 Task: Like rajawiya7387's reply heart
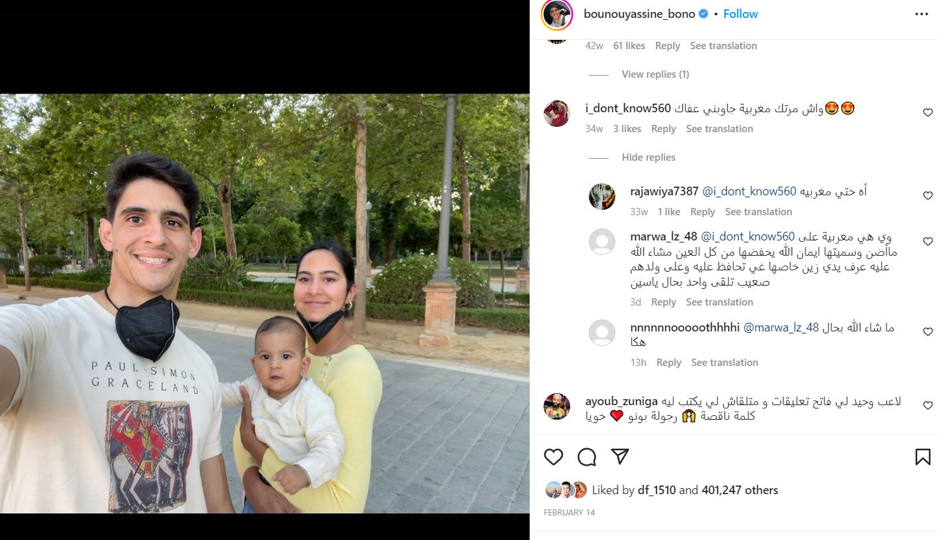coord(928,196)
